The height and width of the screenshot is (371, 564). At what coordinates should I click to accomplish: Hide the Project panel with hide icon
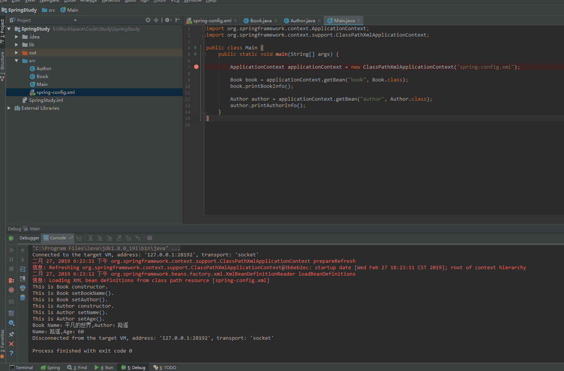tap(177, 20)
